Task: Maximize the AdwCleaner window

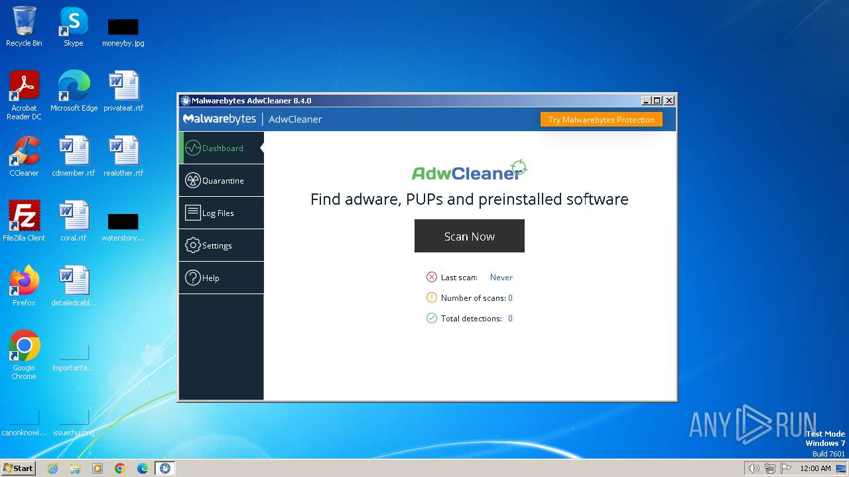Action: click(x=657, y=101)
